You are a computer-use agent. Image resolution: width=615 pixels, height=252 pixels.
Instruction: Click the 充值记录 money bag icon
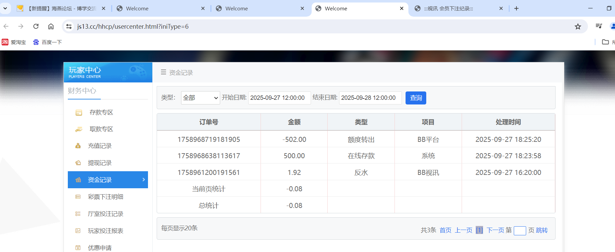(x=78, y=146)
